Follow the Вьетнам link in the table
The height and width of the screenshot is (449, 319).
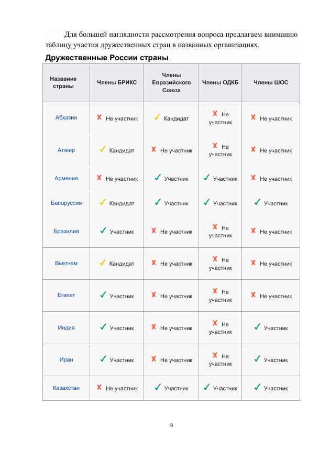tap(66, 263)
